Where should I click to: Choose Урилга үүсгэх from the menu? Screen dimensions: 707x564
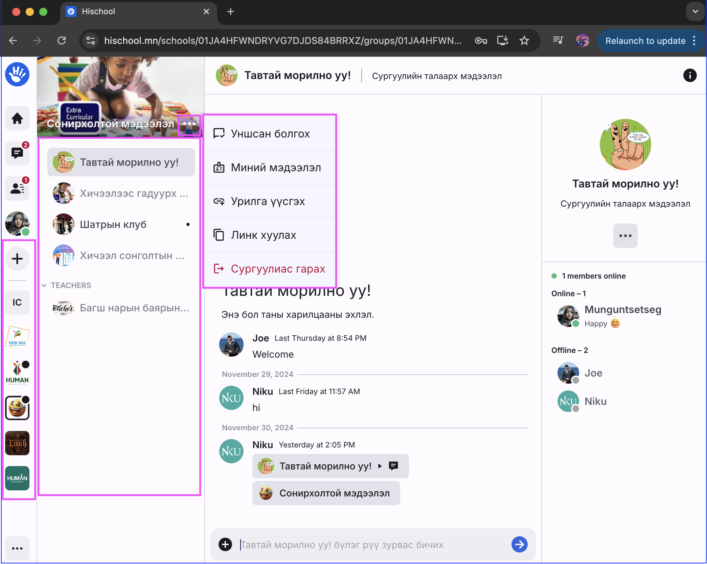(268, 201)
